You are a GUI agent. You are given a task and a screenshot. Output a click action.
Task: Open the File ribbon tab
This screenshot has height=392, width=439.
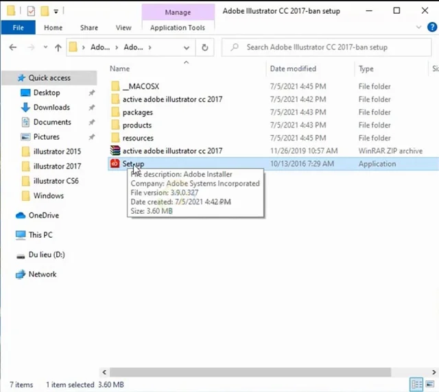[x=19, y=27]
